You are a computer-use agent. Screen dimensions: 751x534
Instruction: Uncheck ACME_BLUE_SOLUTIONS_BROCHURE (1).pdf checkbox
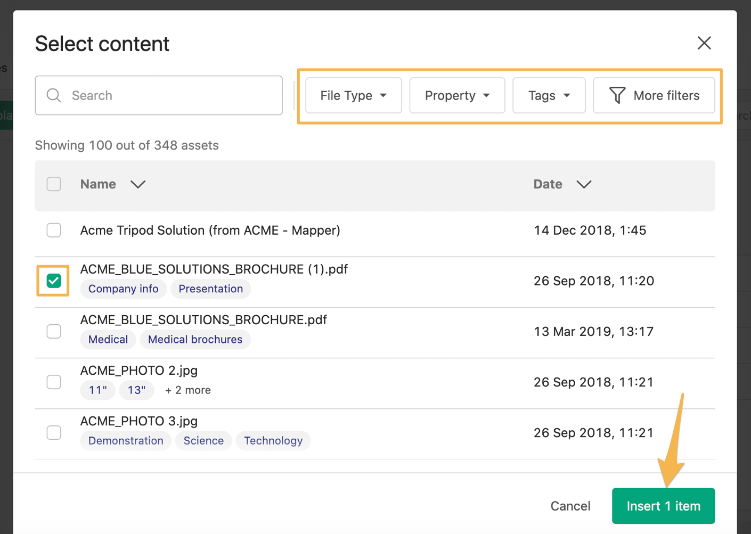point(54,281)
